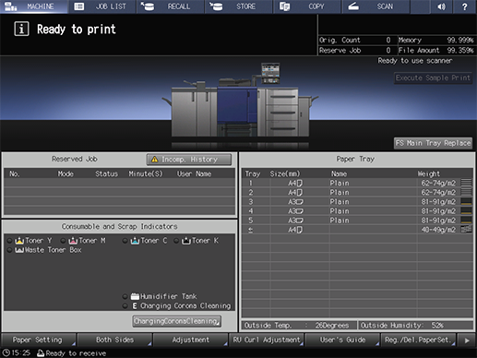This screenshot has height=358, width=477.
Task: Switch to the JOB LIST tab
Action: coord(102,6)
